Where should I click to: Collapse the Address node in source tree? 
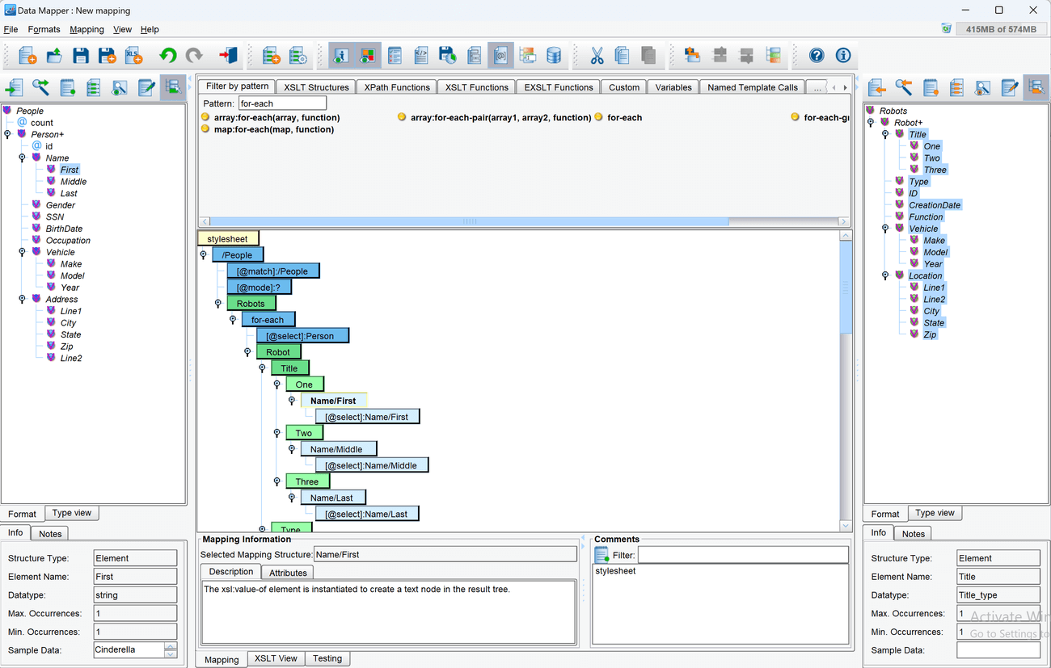(x=22, y=299)
